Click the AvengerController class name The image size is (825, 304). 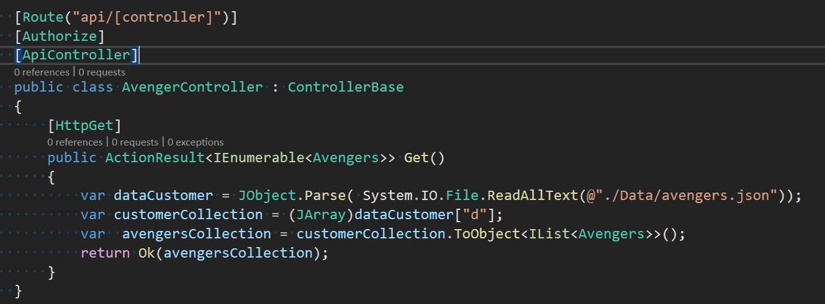click(x=192, y=87)
